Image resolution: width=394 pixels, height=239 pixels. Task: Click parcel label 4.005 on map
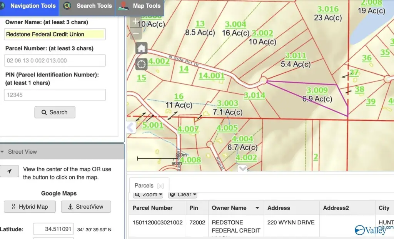click(x=227, y=128)
